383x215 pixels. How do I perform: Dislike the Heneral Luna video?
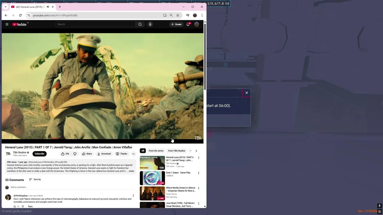(x=75, y=154)
